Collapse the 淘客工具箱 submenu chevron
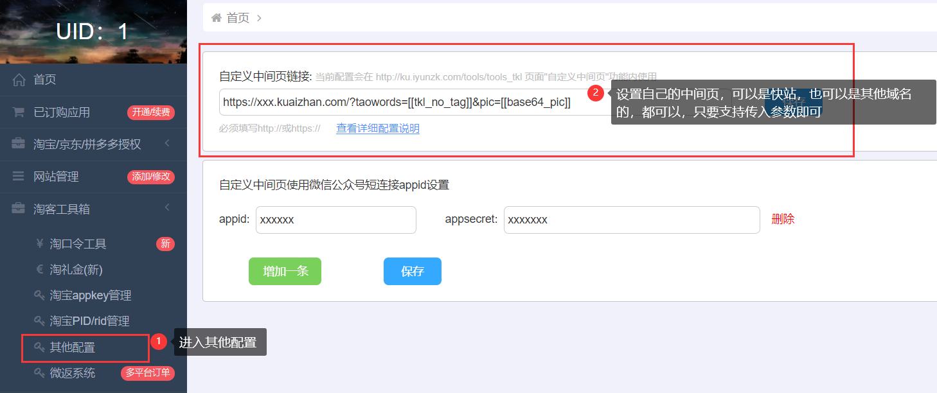The width and height of the screenshot is (937, 393). [167, 207]
